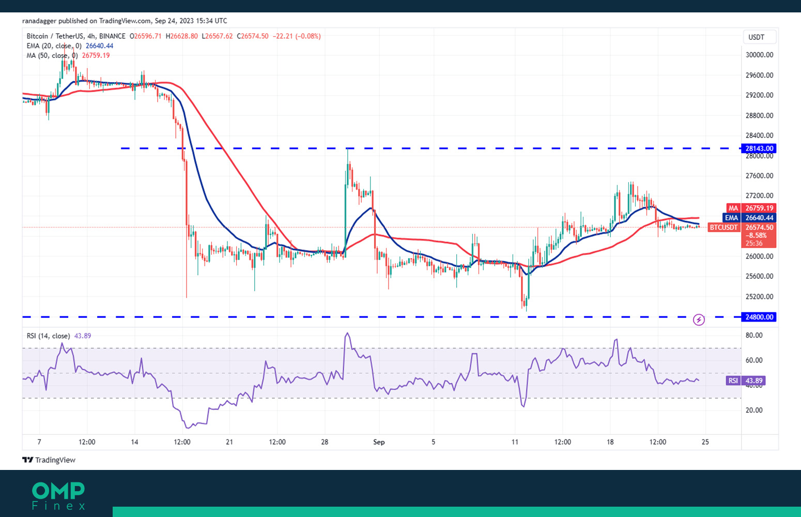This screenshot has width=801, height=517.
Task: Click the MA (50, close, 0) legend
Action: tap(52, 55)
